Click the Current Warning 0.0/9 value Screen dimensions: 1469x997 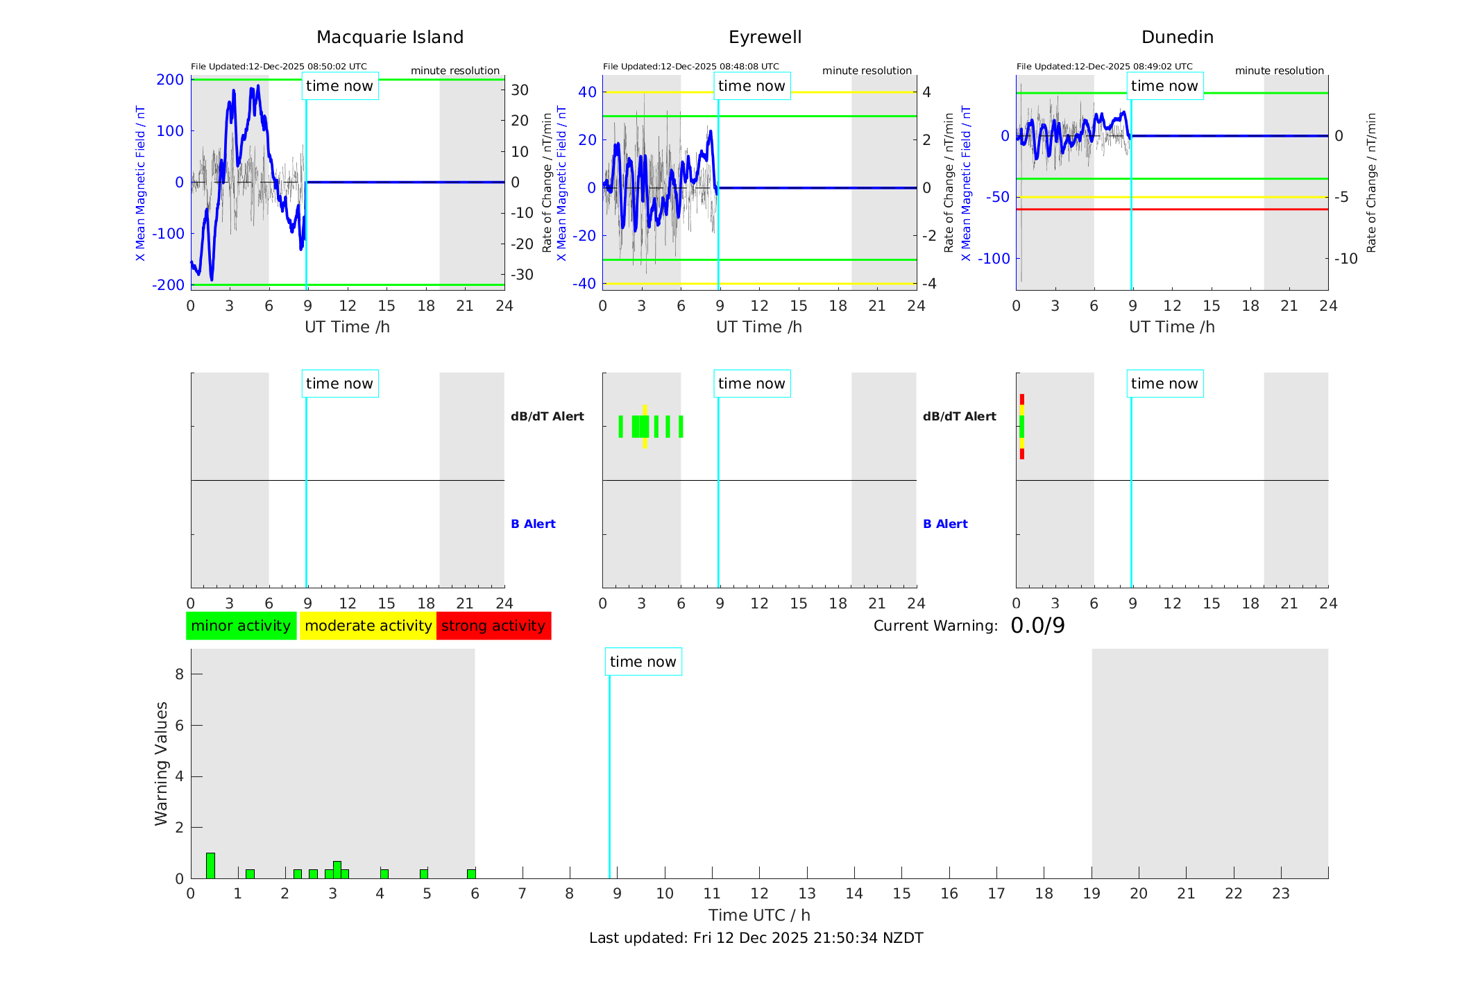click(1037, 626)
